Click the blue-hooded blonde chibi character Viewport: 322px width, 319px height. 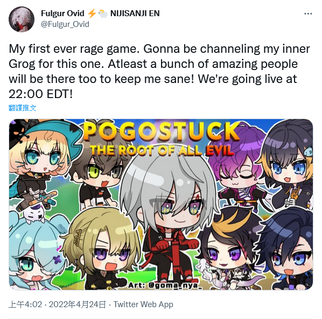point(43,163)
